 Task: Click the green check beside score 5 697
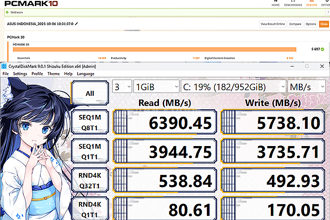[x=323, y=49]
